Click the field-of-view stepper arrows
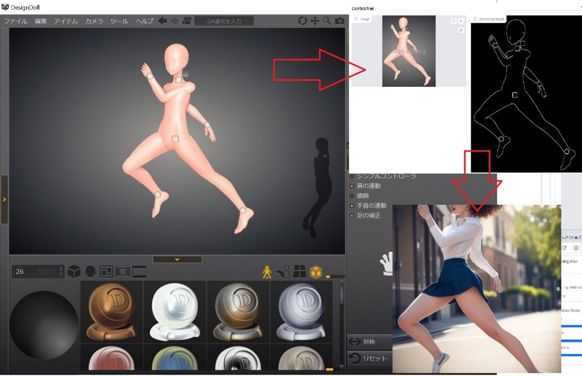The height and width of the screenshot is (376, 582). pyautogui.click(x=61, y=272)
